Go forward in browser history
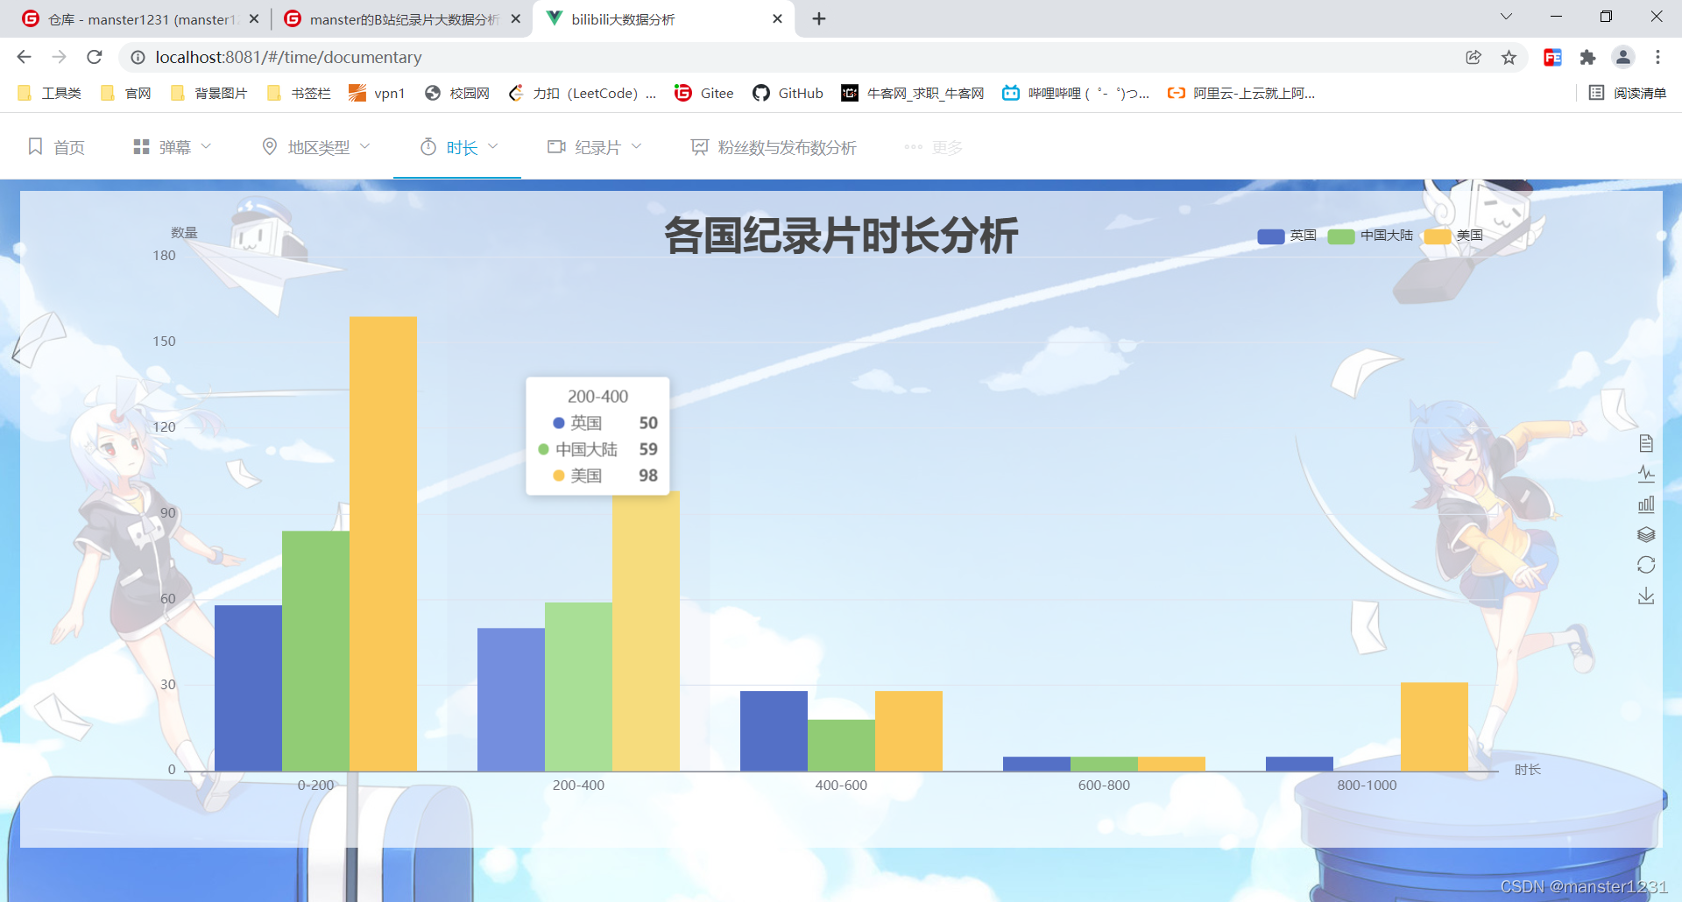Screen dimensions: 1682x902 click(59, 57)
